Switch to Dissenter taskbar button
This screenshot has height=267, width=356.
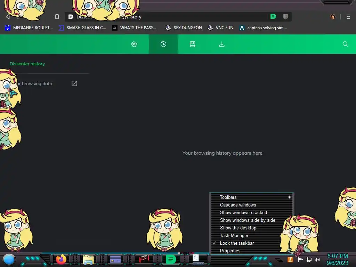pyautogui.click(x=171, y=259)
